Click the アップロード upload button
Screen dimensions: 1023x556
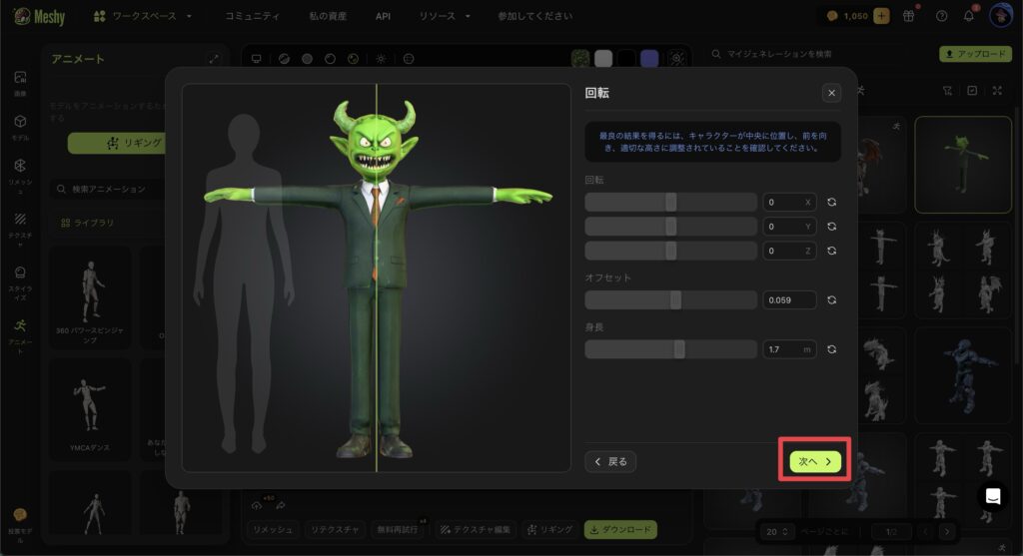click(x=975, y=54)
